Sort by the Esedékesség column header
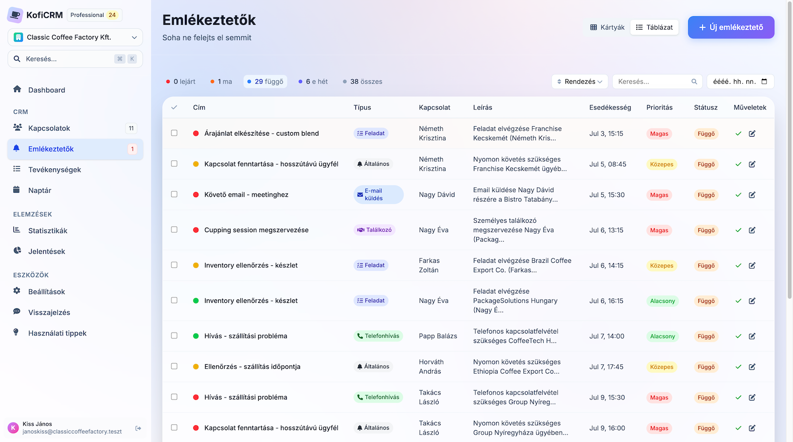 pos(610,107)
